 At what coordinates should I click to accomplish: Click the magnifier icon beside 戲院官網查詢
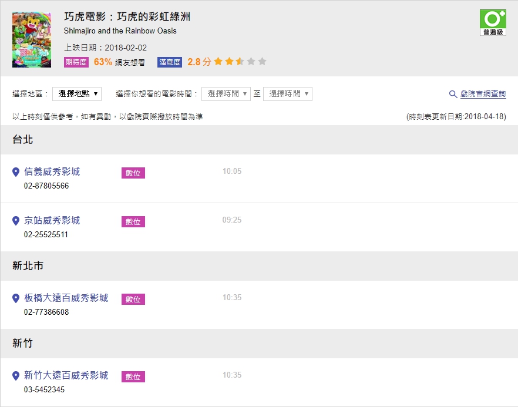[x=453, y=94]
